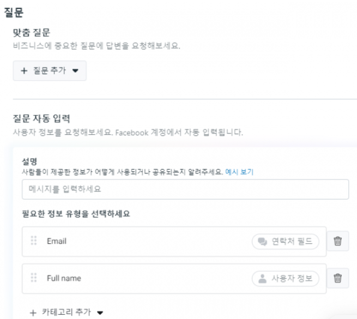This screenshot has height=319, width=357.
Task: Open the 카테고리 추가 dropdown arrow
Action: [100, 312]
